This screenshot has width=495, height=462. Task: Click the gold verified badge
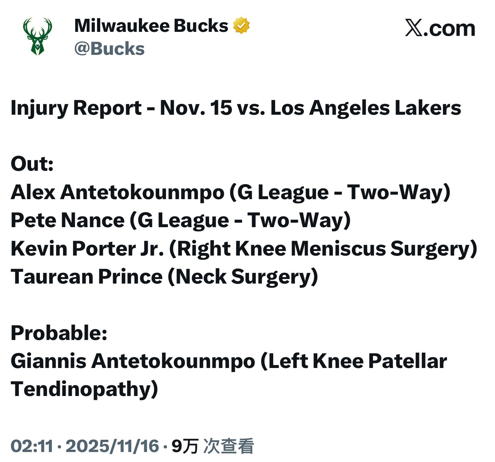click(x=241, y=26)
